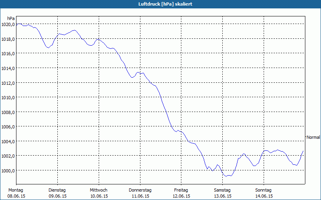This screenshot has width=321, height=200.
Task: Select the '14.06.15' date label
Action: tap(264, 196)
